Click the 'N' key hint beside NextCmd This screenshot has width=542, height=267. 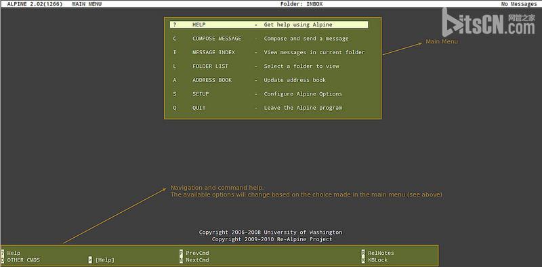click(181, 260)
